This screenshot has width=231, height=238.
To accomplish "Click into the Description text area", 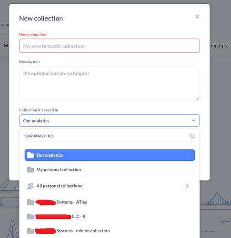I will [109, 83].
